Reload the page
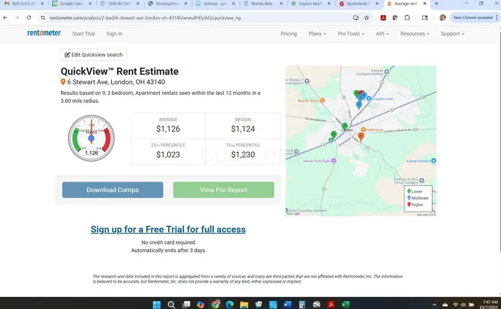 pyautogui.click(x=28, y=18)
